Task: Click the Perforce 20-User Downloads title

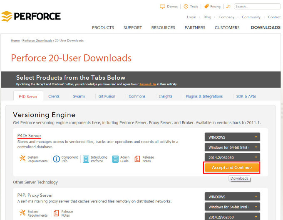Action: [x=71, y=58]
